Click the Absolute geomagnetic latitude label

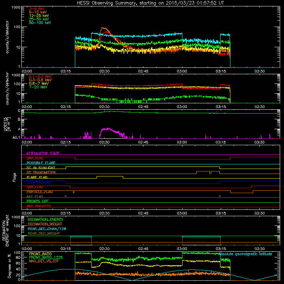pyautogui.click(x=245, y=254)
